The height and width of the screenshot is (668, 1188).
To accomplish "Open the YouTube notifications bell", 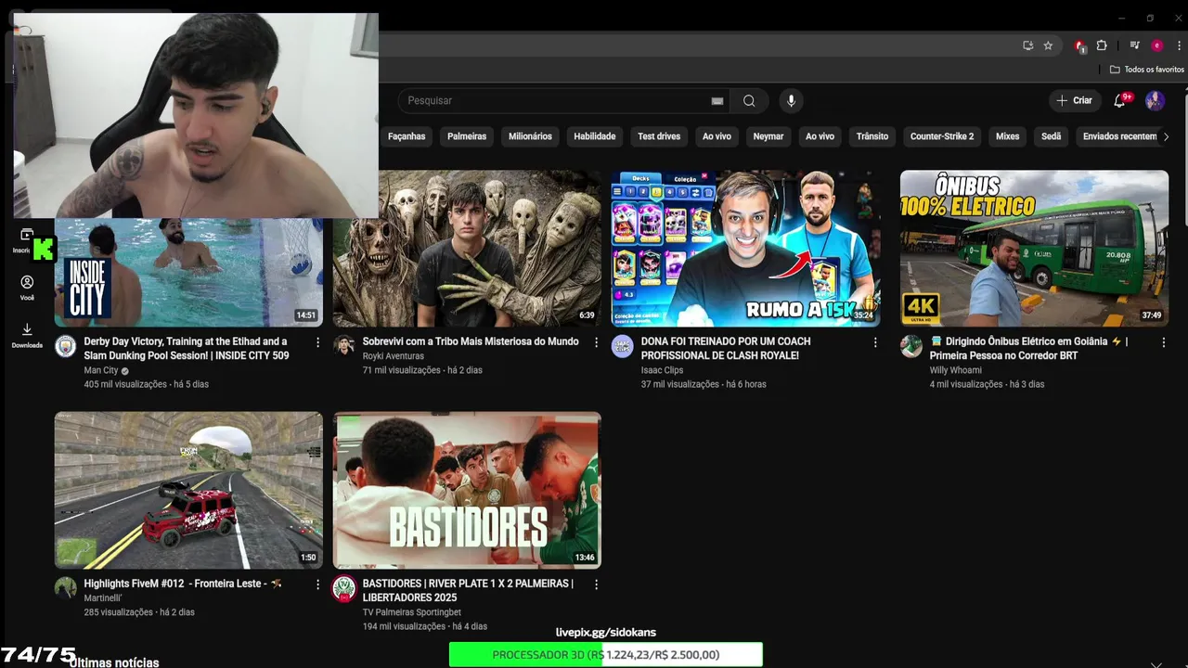I will click(1119, 100).
